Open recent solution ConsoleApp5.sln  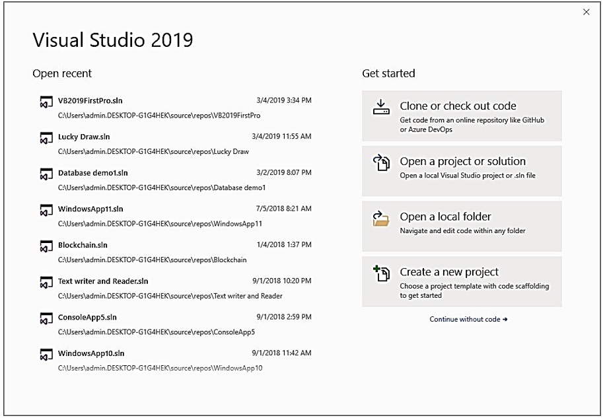(176, 324)
